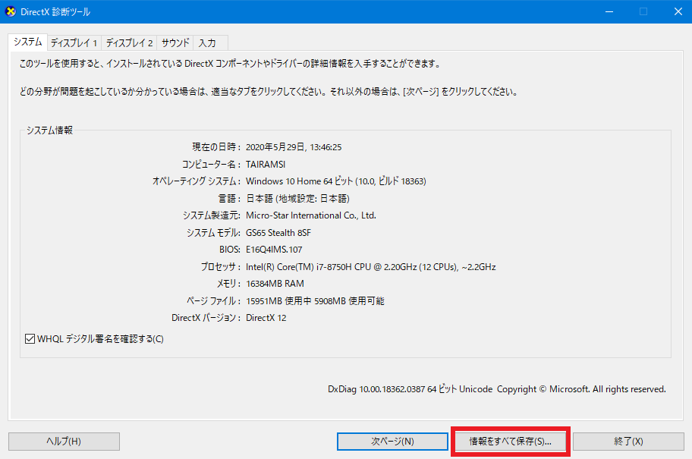Click the DirectX title bar icon
Viewport: 692px width, 459px height.
(11, 11)
